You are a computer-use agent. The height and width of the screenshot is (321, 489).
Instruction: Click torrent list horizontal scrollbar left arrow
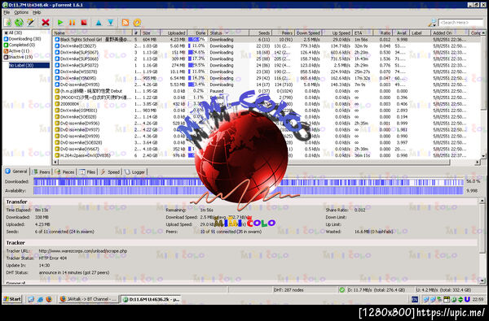click(55, 162)
